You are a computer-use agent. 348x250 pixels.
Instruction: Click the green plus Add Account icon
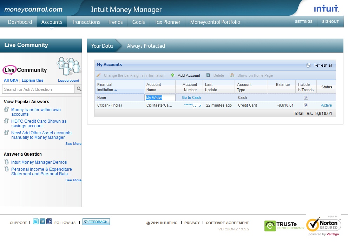point(172,75)
